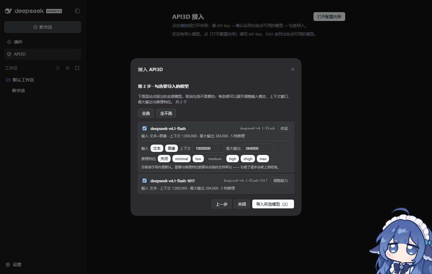Screen dimensions: 432x274
Task: Start a 新会话 from the sidebar button
Action: [43, 27]
